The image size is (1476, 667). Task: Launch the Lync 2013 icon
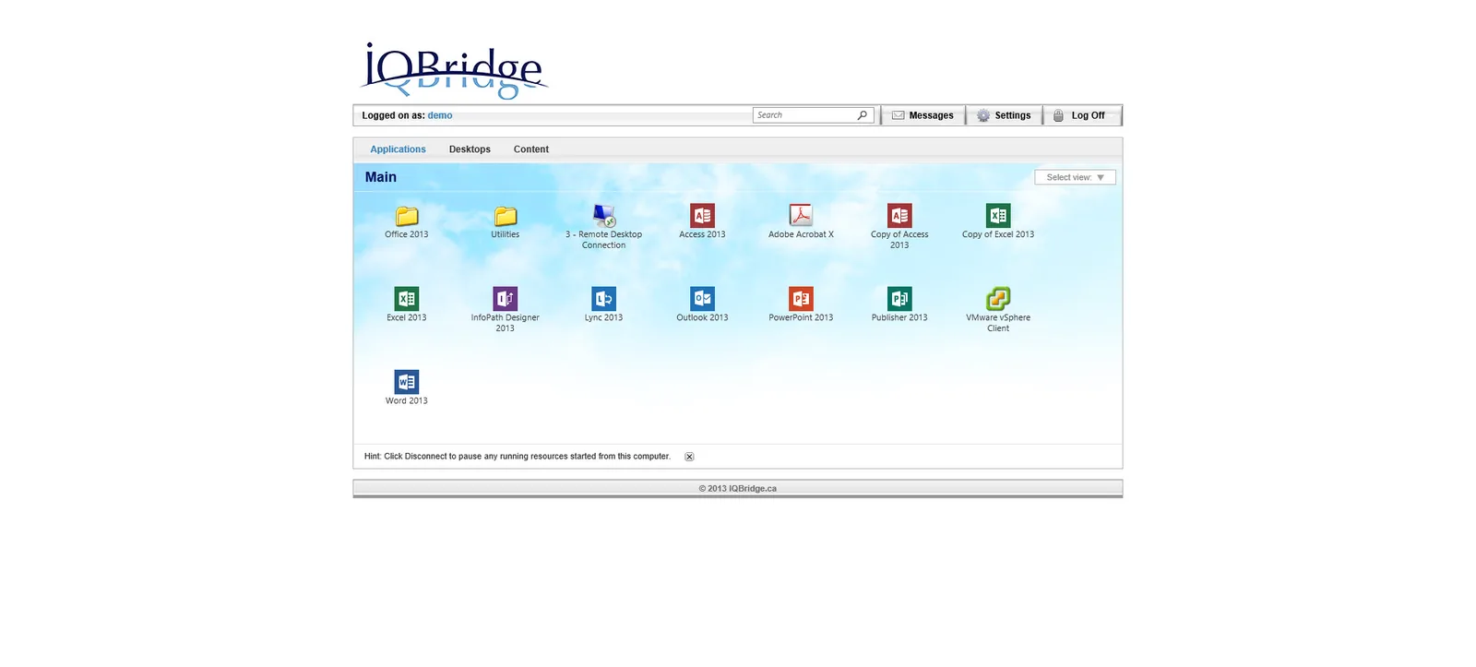pyautogui.click(x=604, y=299)
